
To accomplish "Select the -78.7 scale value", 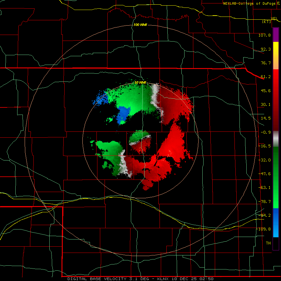I will point(264,202).
